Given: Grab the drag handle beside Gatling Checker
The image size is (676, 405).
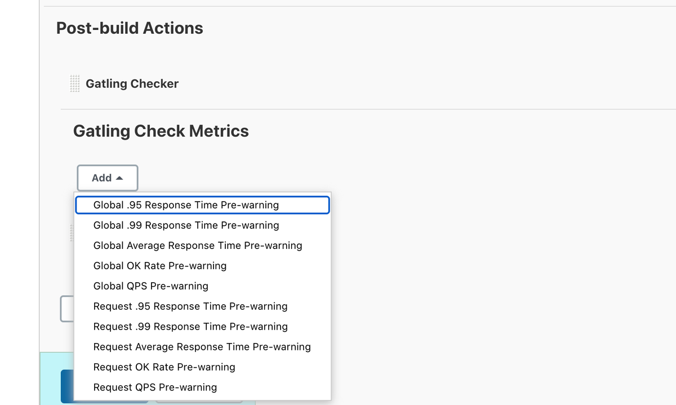Looking at the screenshot, I should pos(75,84).
